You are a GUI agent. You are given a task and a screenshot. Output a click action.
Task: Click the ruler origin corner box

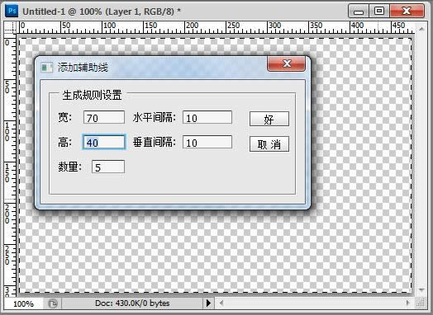point(10,27)
